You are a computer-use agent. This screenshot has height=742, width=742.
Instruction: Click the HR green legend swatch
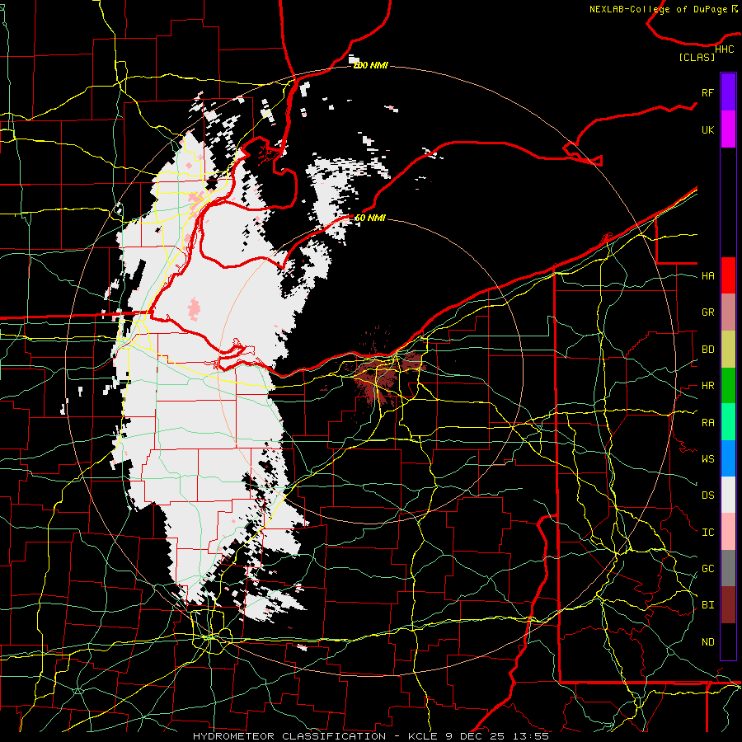(728, 386)
